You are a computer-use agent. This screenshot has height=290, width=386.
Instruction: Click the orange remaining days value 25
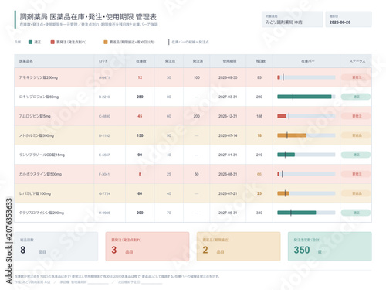pyautogui.click(x=259, y=193)
